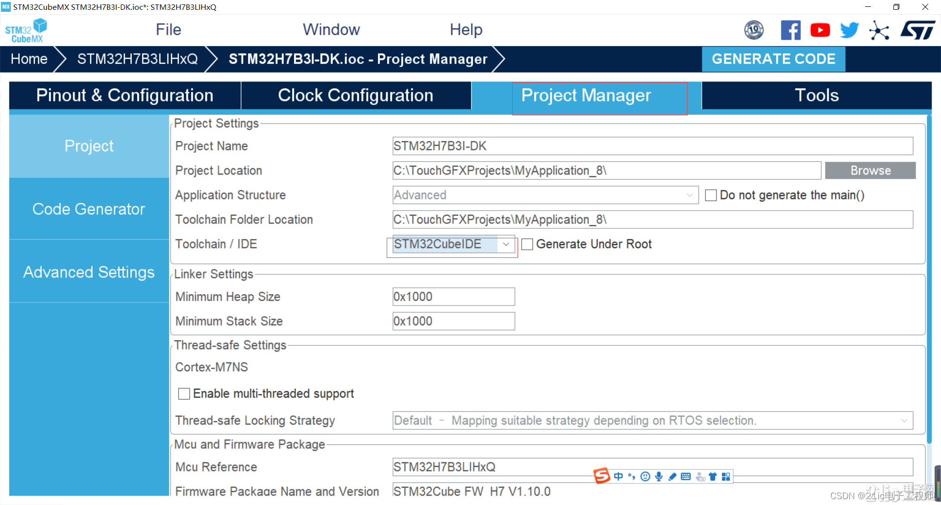Click the Firmware Package version field
This screenshot has width=941, height=505.
tap(652, 490)
